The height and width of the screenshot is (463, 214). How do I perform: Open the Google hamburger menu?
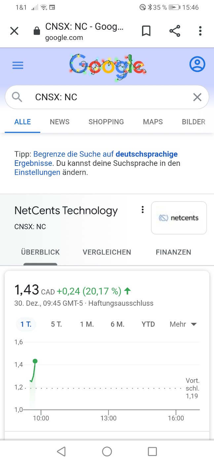tap(18, 65)
